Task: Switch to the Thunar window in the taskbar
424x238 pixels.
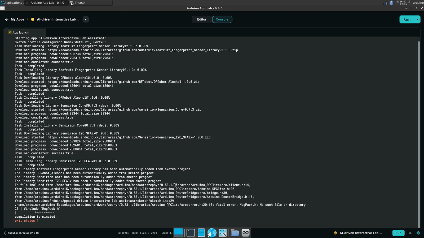Action: [x=90, y=3]
